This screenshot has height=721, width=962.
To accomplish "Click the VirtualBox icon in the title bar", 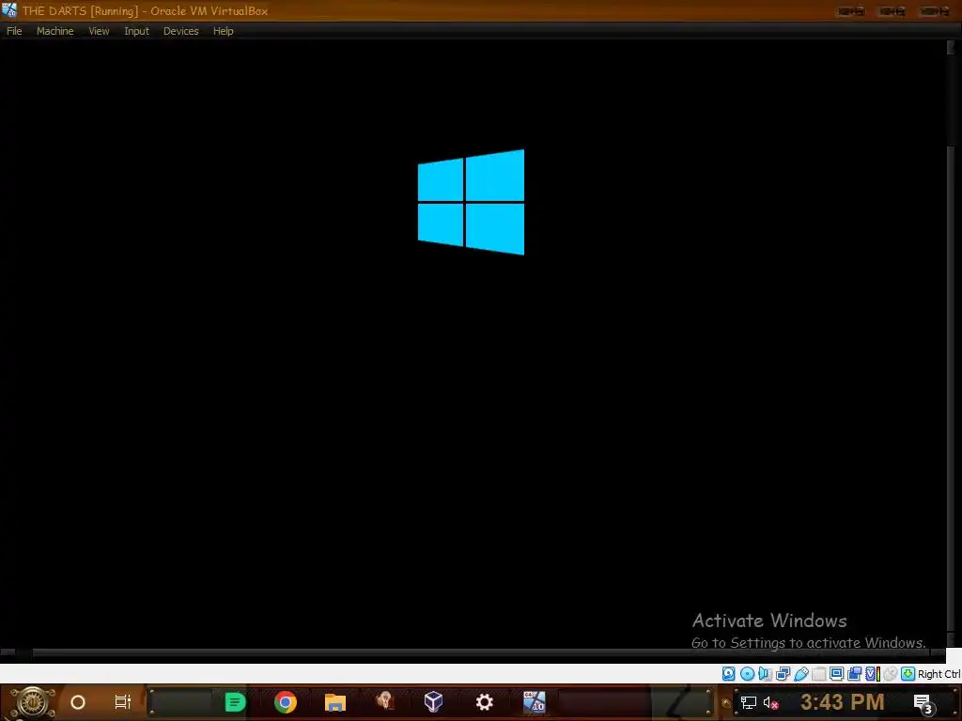I will tap(9, 9).
